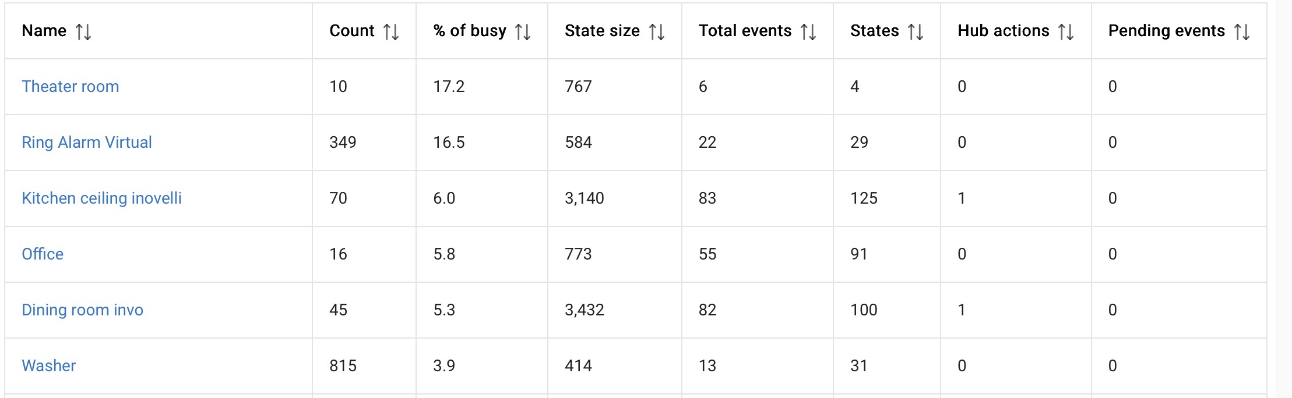Click the Pending events header label

coord(1166,31)
